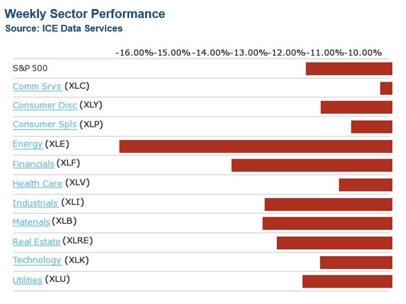Select the S&P 500 red bar
The height and width of the screenshot is (304, 406).
click(348, 69)
